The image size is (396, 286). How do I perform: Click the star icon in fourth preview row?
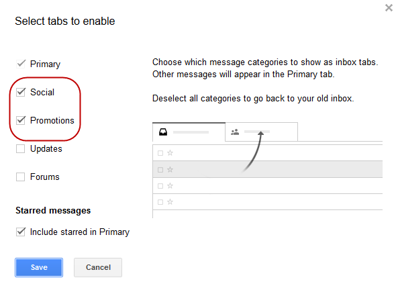(x=170, y=202)
